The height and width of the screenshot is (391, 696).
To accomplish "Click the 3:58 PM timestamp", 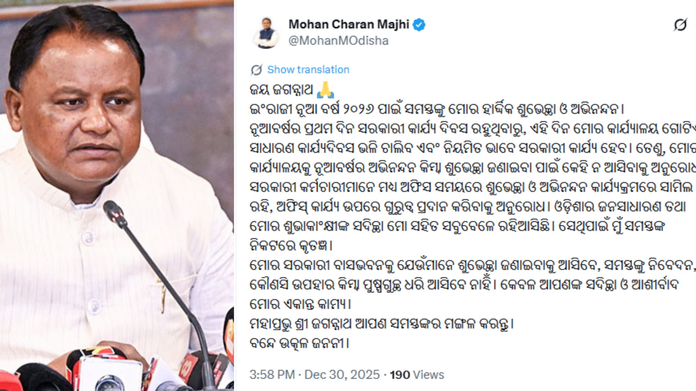I will (272, 375).
